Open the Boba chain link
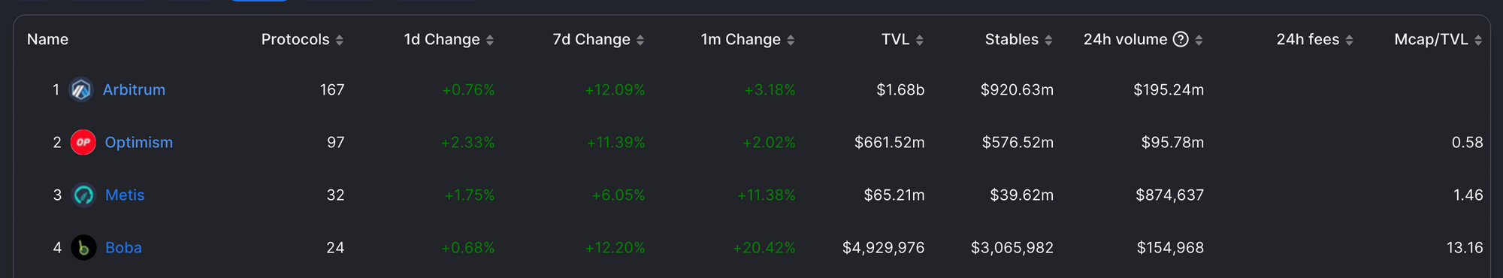This screenshot has height=278, width=1503. click(x=123, y=248)
